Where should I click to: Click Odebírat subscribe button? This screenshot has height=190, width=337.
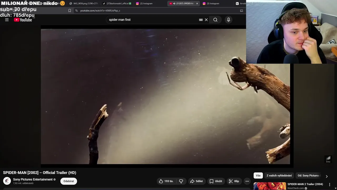[69, 181]
